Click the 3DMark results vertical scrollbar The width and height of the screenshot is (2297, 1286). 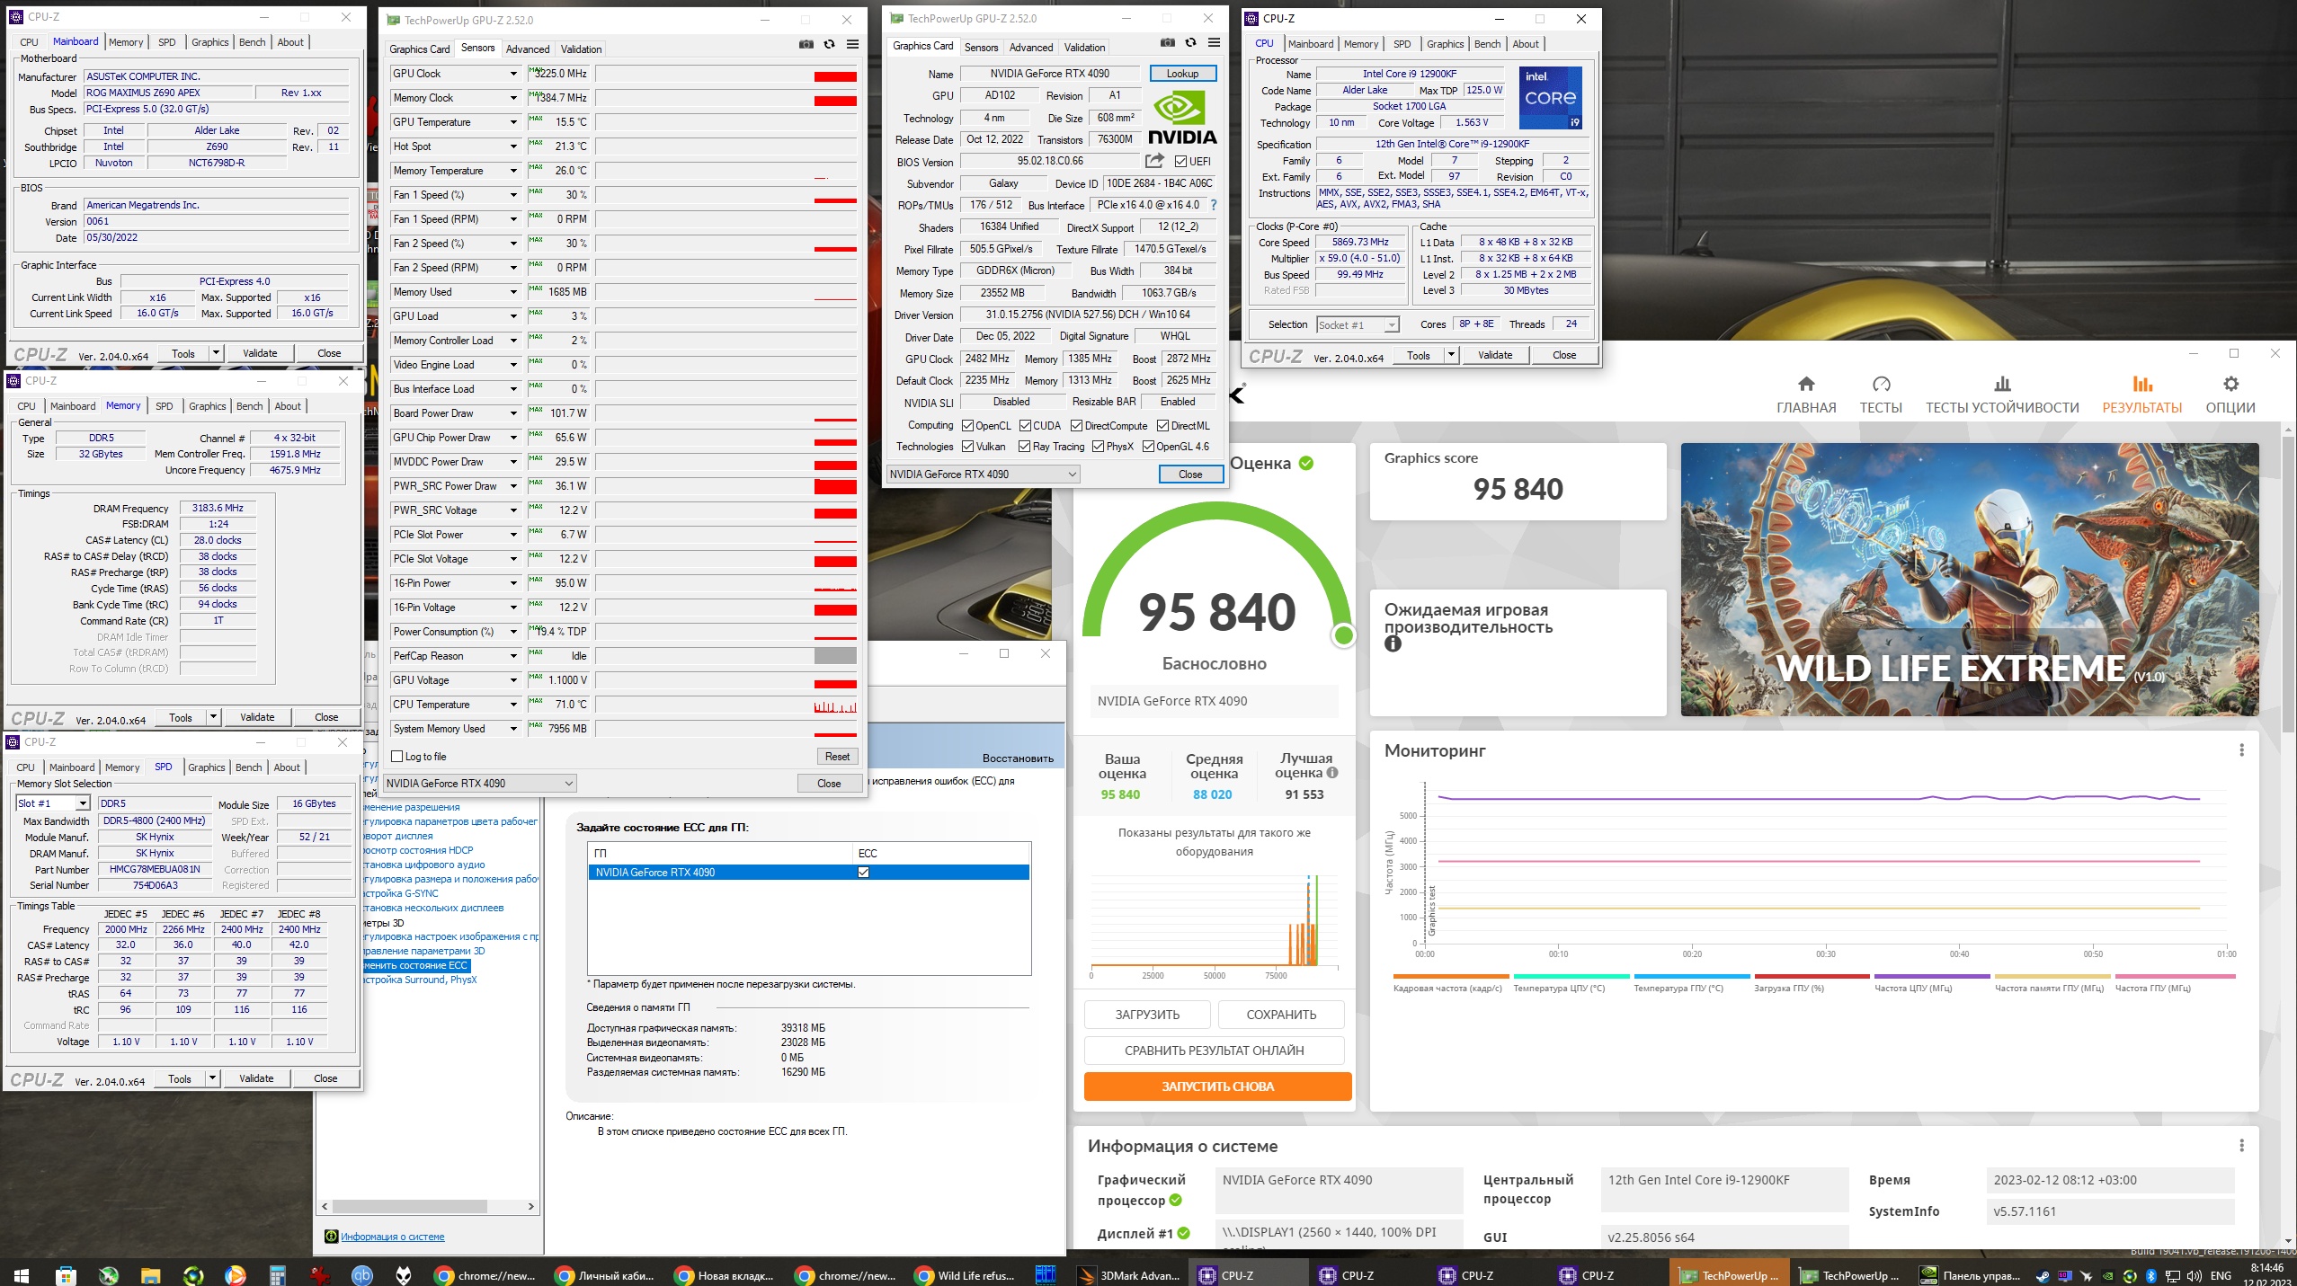(2288, 584)
